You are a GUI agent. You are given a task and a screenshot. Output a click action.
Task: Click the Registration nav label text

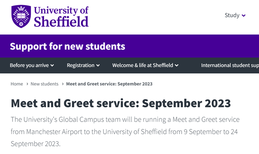pyautogui.click(x=81, y=65)
